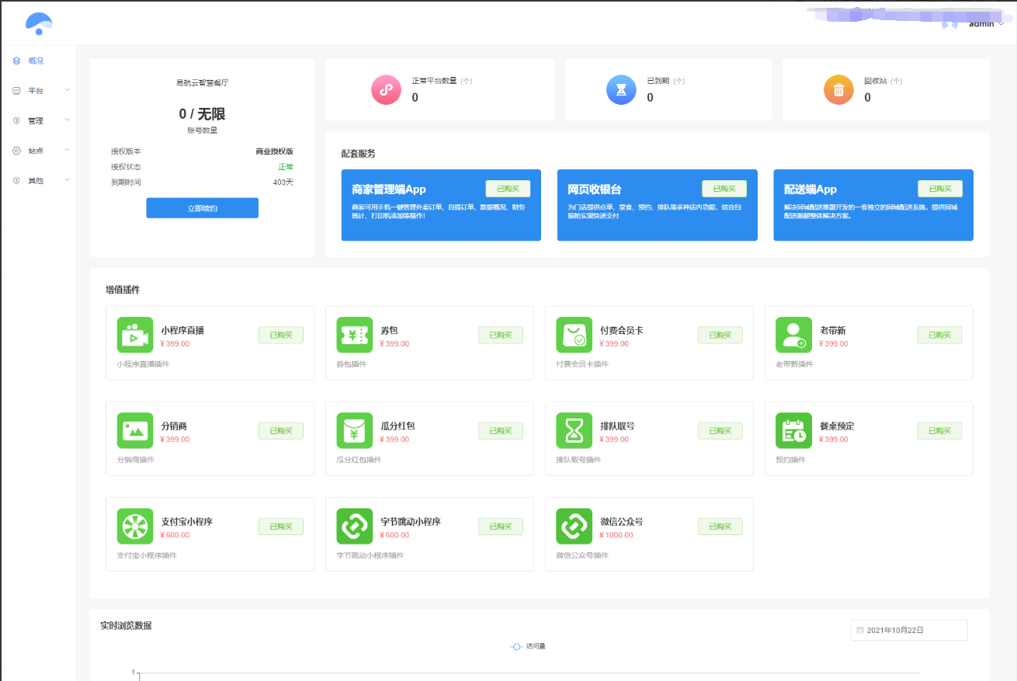Expand the 站点 menu chevron
The image size is (1017, 681).
[x=67, y=151]
